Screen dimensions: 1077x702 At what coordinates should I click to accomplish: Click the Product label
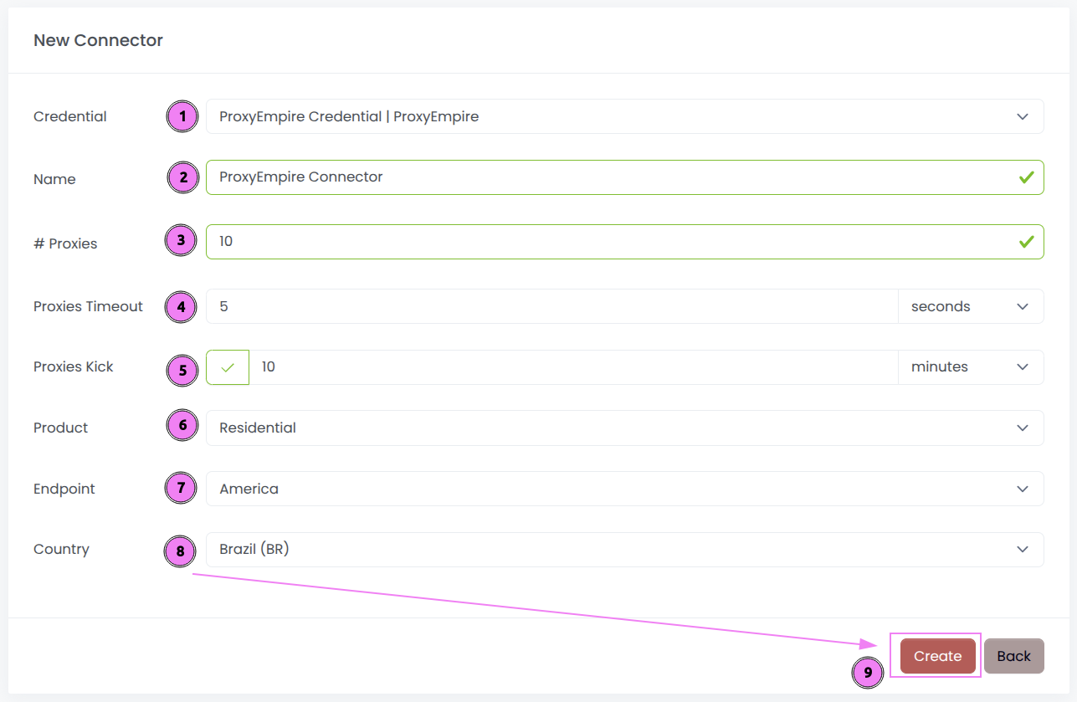coord(60,428)
